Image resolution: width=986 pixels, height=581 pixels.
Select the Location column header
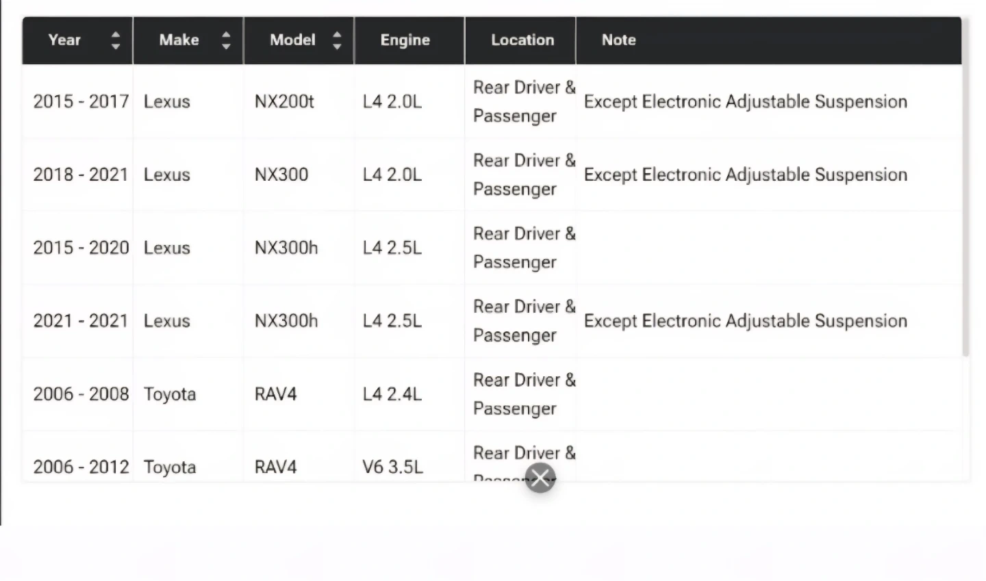[x=522, y=40]
